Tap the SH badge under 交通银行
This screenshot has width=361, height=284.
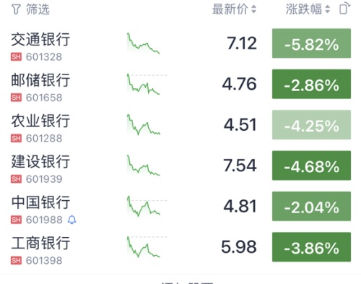[16, 57]
